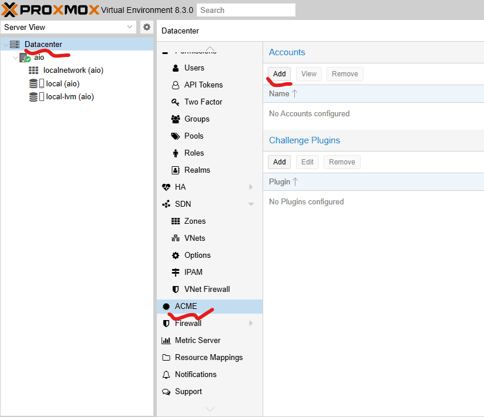Click the Zones grid icon
Viewport: 484px width, 417px height.
pyautogui.click(x=175, y=221)
